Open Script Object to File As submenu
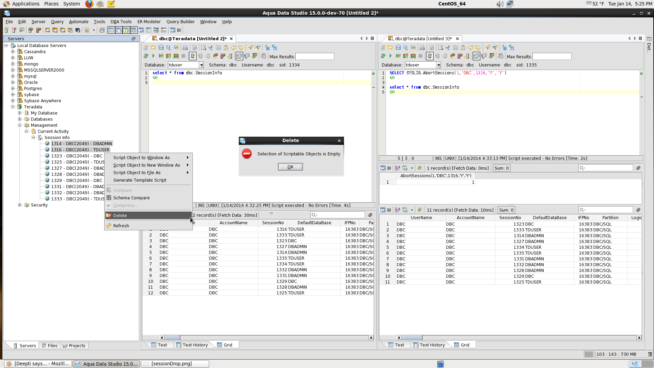Viewport: 654px width, 368px height. 148,172
